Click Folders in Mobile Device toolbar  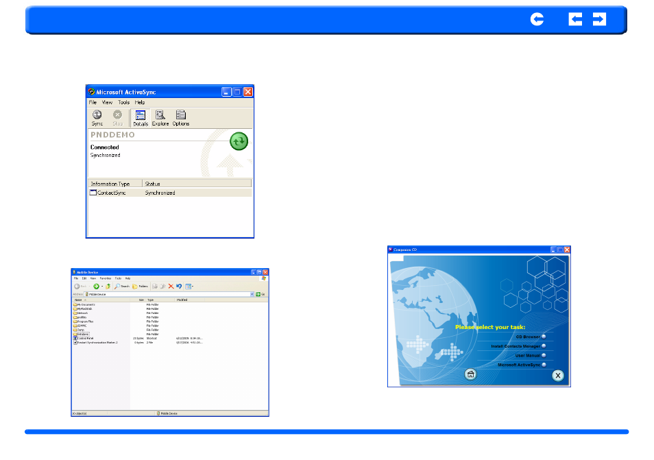click(140, 287)
